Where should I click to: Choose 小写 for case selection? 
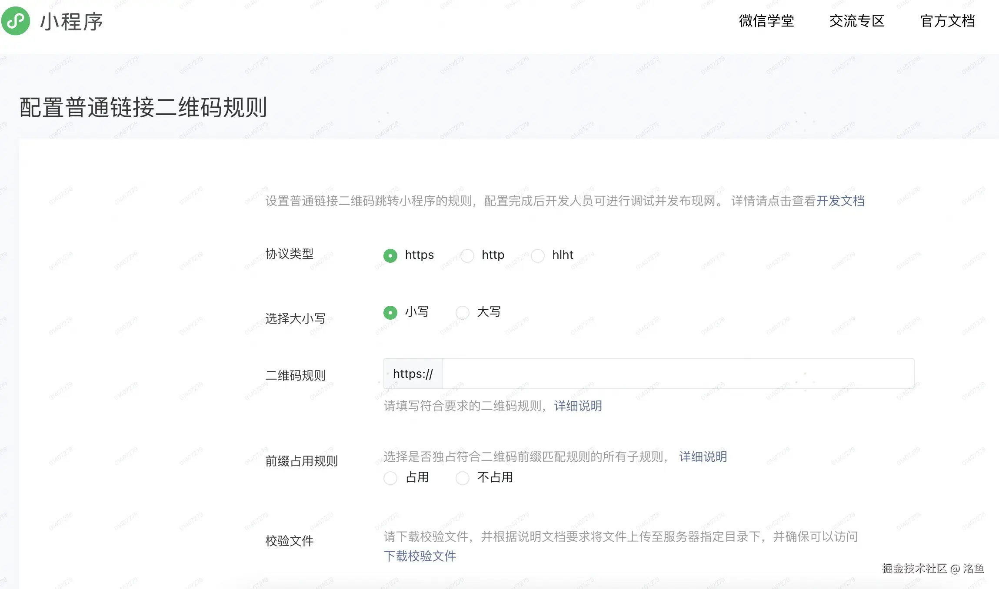390,312
